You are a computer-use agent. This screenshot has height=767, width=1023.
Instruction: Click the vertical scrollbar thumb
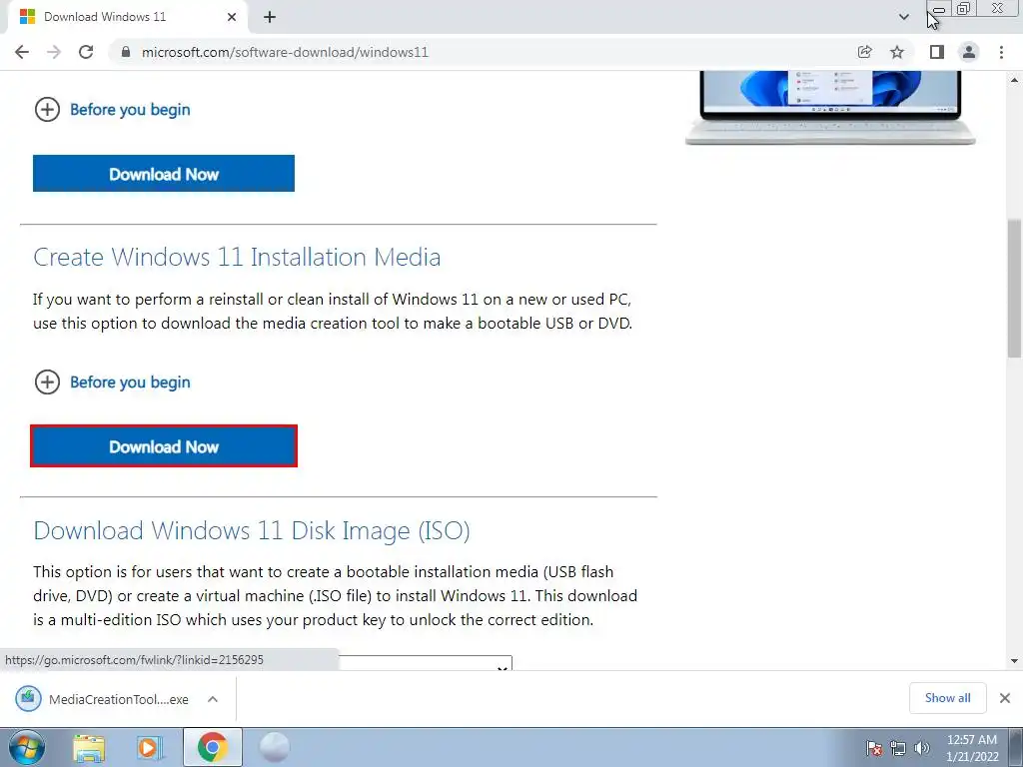(x=1015, y=289)
